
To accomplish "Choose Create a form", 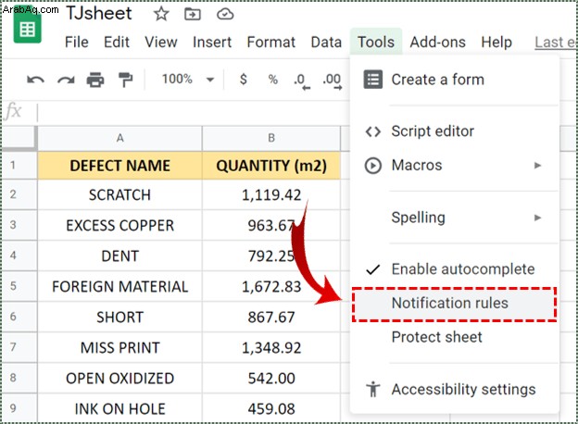I will [x=455, y=80].
